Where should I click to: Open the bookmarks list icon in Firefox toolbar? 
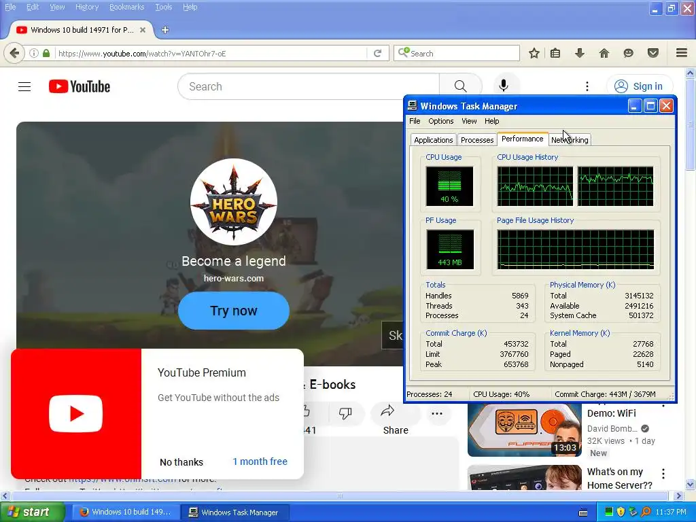point(555,53)
